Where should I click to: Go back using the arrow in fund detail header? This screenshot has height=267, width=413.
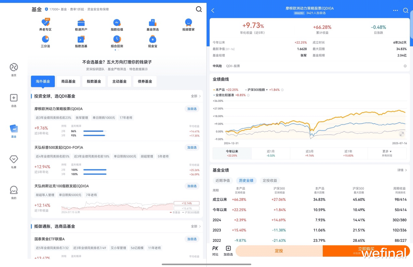coord(213,10)
